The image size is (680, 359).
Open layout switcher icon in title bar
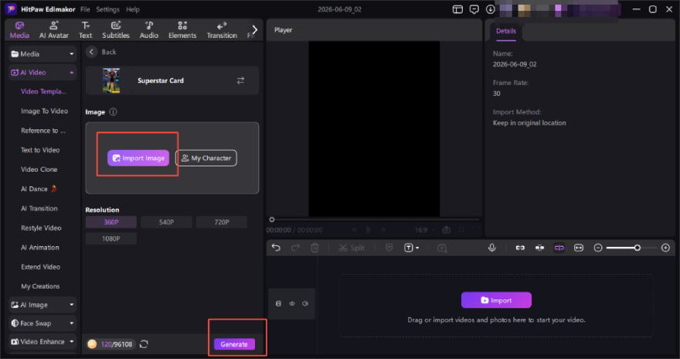pyautogui.click(x=457, y=9)
